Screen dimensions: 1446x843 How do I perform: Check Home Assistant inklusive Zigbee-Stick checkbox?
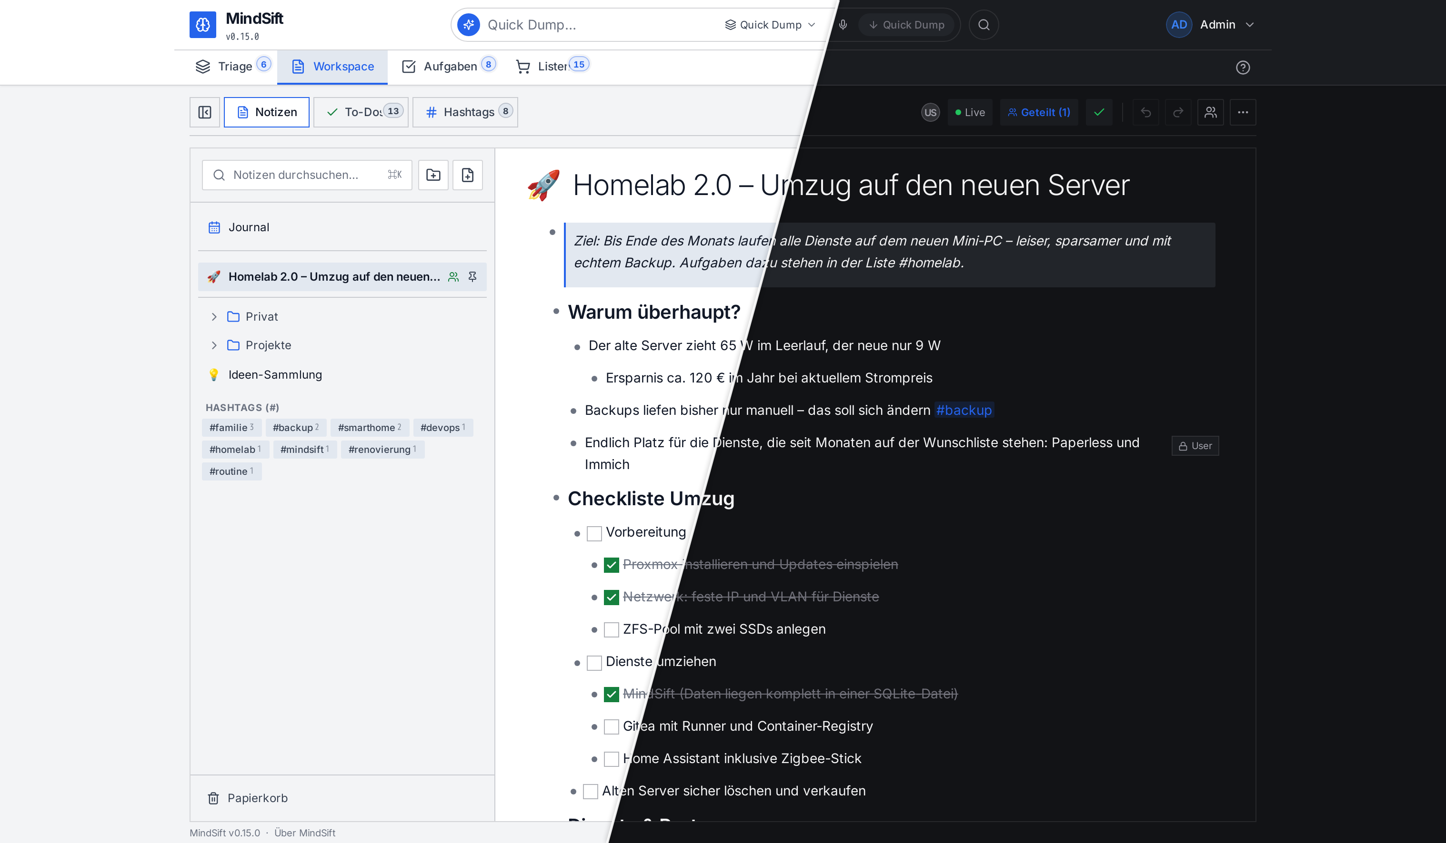[x=611, y=760]
